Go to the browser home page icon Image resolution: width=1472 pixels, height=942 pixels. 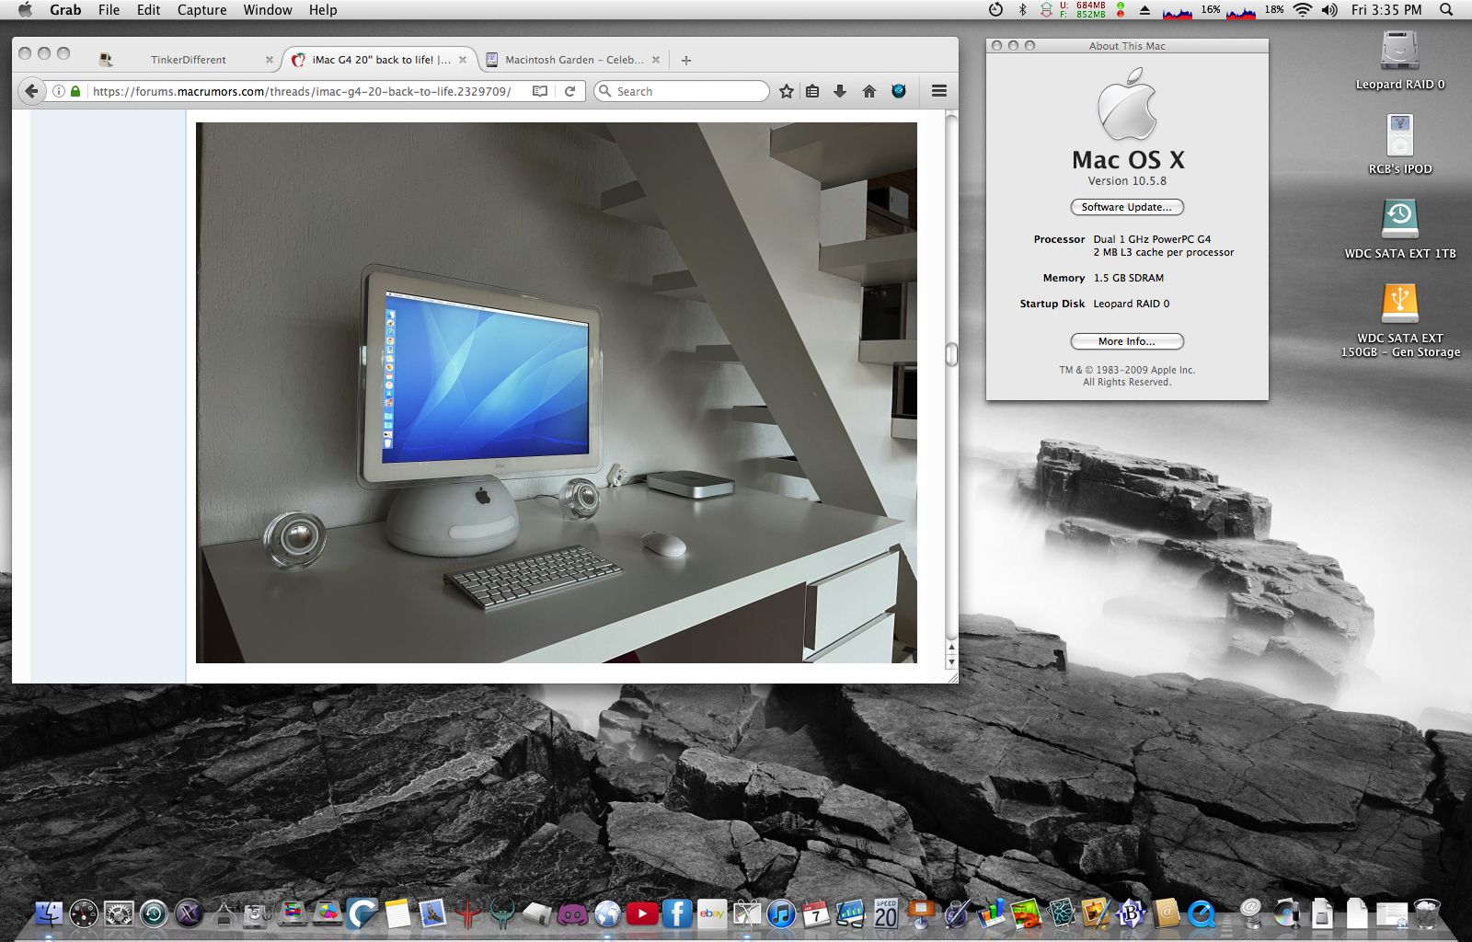point(869,91)
